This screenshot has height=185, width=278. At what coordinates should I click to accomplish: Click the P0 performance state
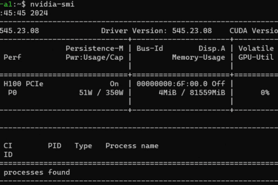click(12, 92)
